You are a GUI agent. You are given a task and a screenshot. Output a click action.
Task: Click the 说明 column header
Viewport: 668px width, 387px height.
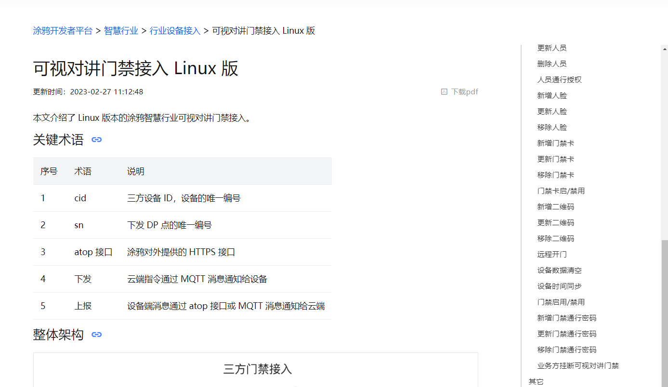[x=136, y=171]
